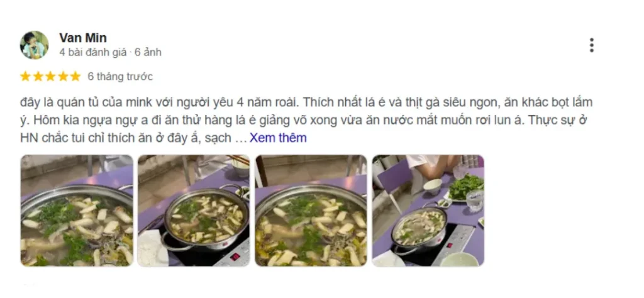Open the second photo showing pot on induction stove
Screen dimensions: 644x298
click(x=194, y=211)
